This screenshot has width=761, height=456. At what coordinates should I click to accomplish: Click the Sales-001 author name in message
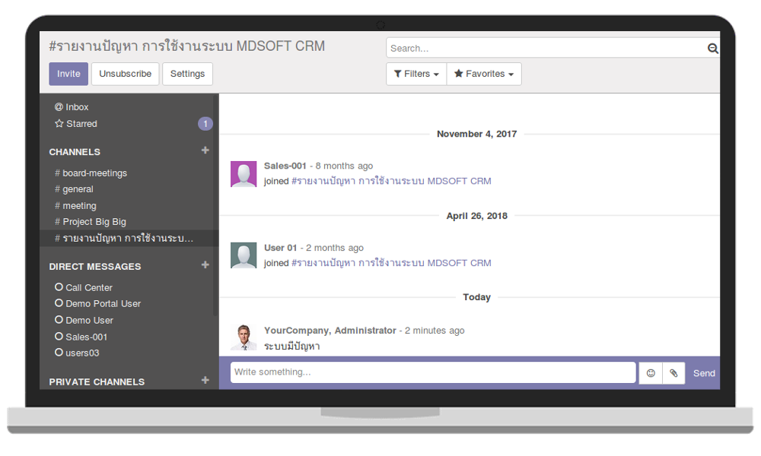pos(285,166)
